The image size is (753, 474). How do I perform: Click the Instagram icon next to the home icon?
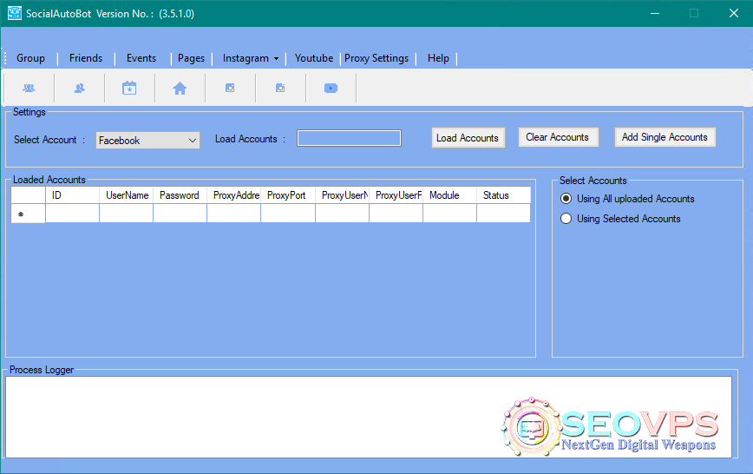tap(230, 88)
